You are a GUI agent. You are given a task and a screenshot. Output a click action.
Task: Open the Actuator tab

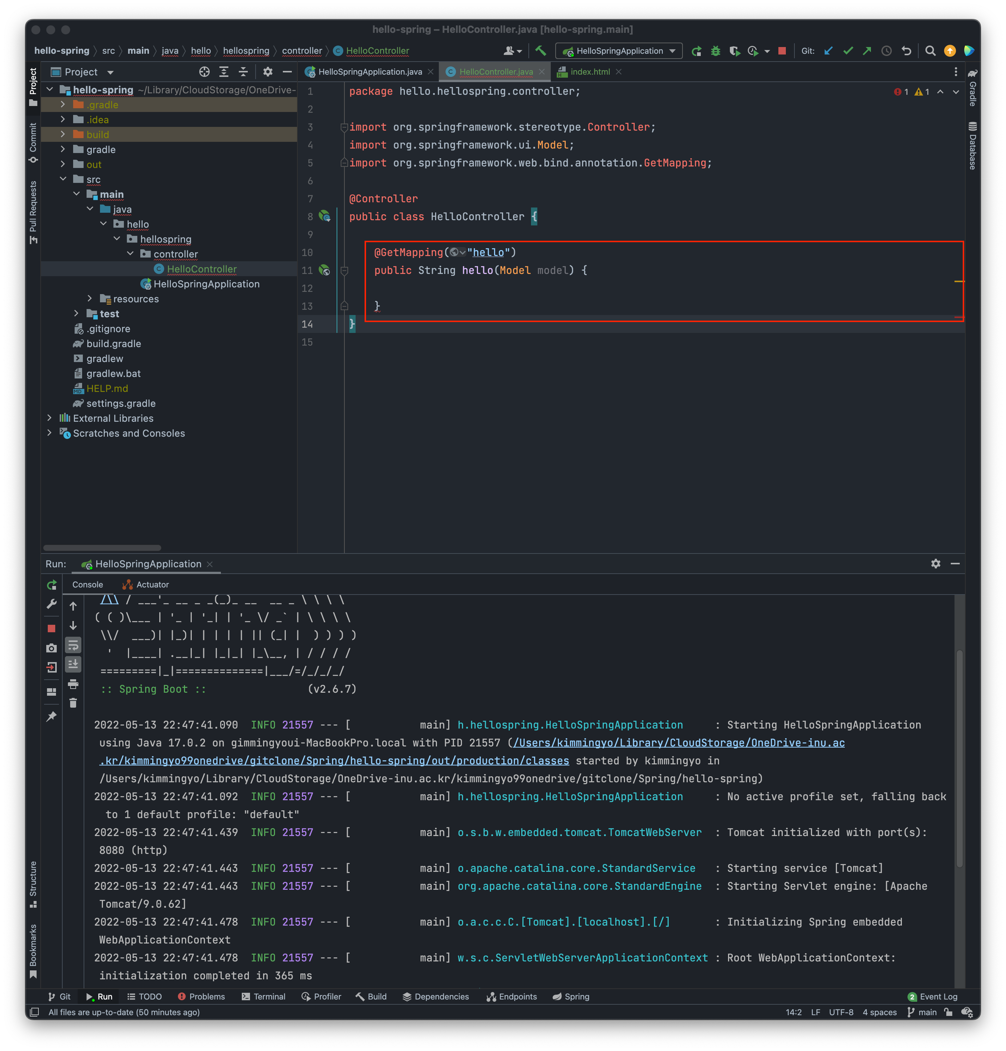pos(146,585)
